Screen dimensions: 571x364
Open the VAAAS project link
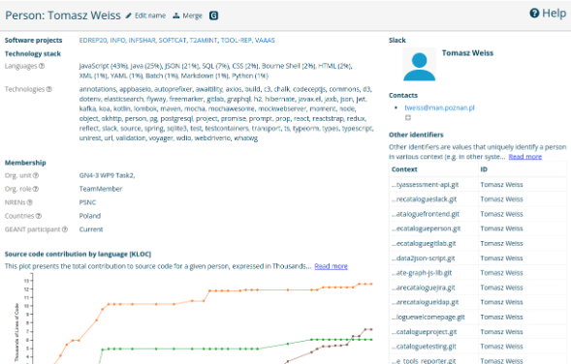click(x=265, y=41)
